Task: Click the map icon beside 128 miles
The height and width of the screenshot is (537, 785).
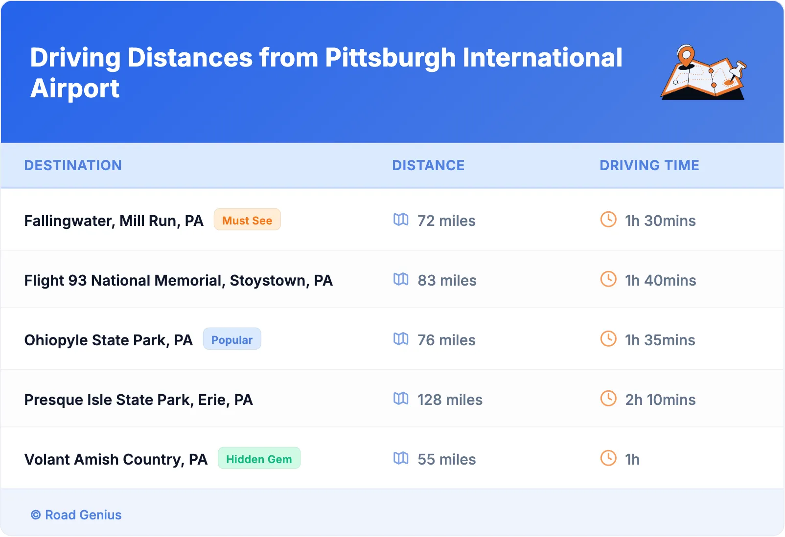Action: [401, 399]
